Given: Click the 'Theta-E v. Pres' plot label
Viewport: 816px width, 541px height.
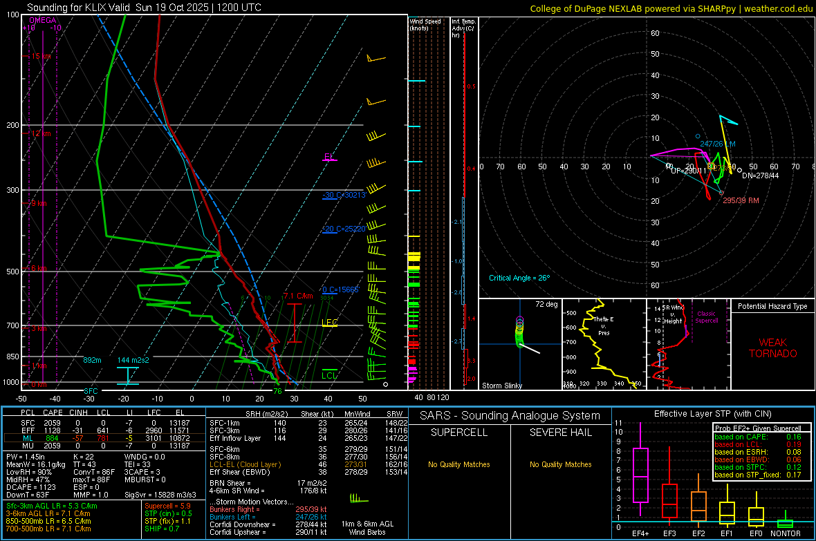Looking at the screenshot, I should click(x=604, y=326).
